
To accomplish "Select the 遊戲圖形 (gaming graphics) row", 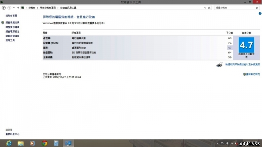I will [x=138, y=53].
